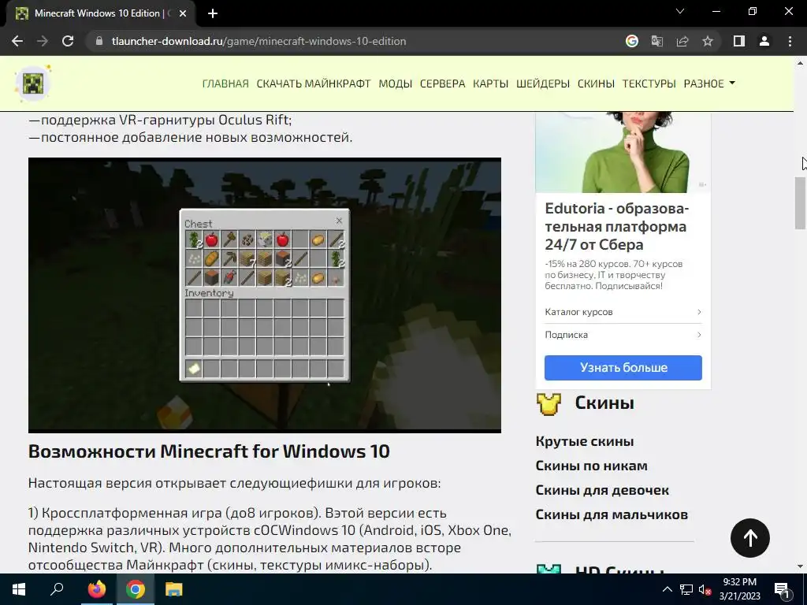Close the Minecraft Windows 10 Edition tab
Viewport: 807px width, 605px height.
coord(183,13)
